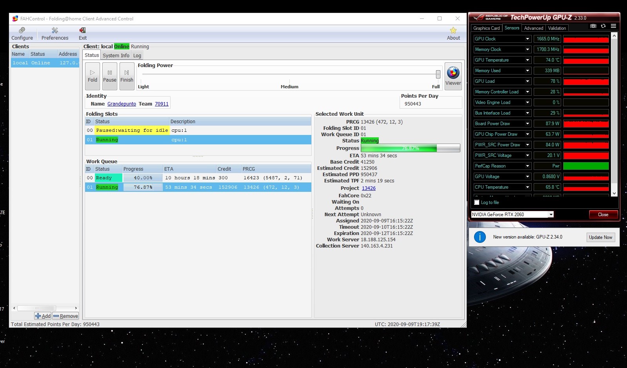The height and width of the screenshot is (368, 627).
Task: Open GPU-Z Sensors tab
Action: pos(512,28)
